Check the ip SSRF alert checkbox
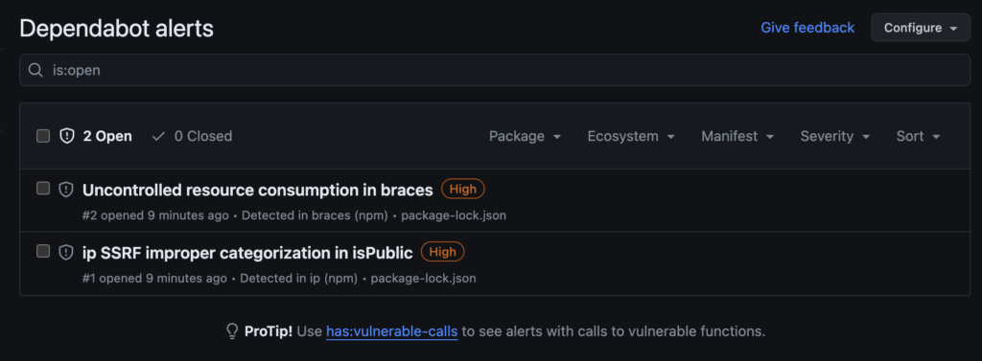This screenshot has width=982, height=361. click(x=43, y=251)
